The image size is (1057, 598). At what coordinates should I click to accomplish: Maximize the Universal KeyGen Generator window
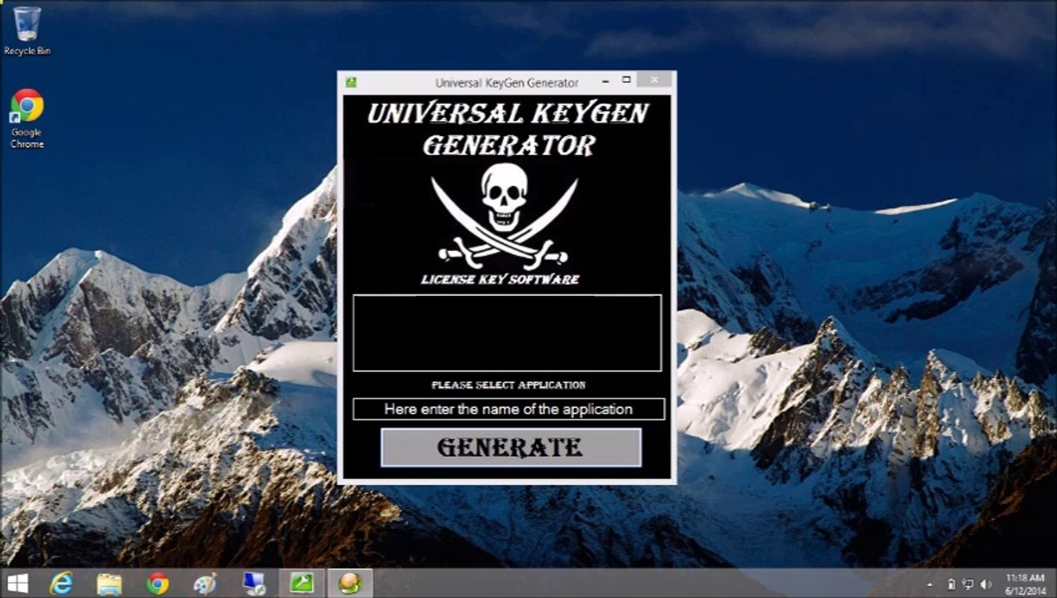(x=627, y=81)
